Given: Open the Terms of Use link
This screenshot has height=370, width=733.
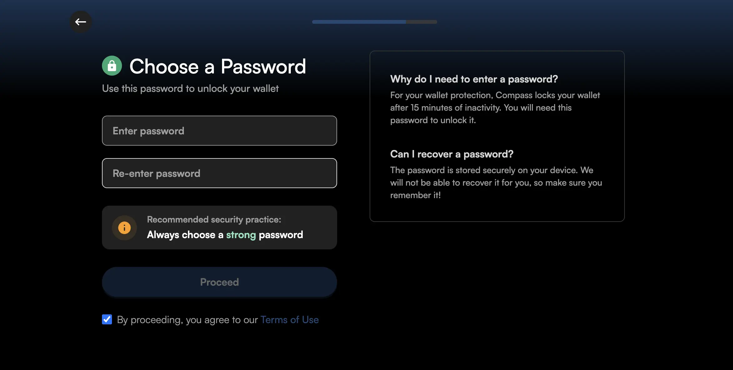Looking at the screenshot, I should click(x=290, y=319).
